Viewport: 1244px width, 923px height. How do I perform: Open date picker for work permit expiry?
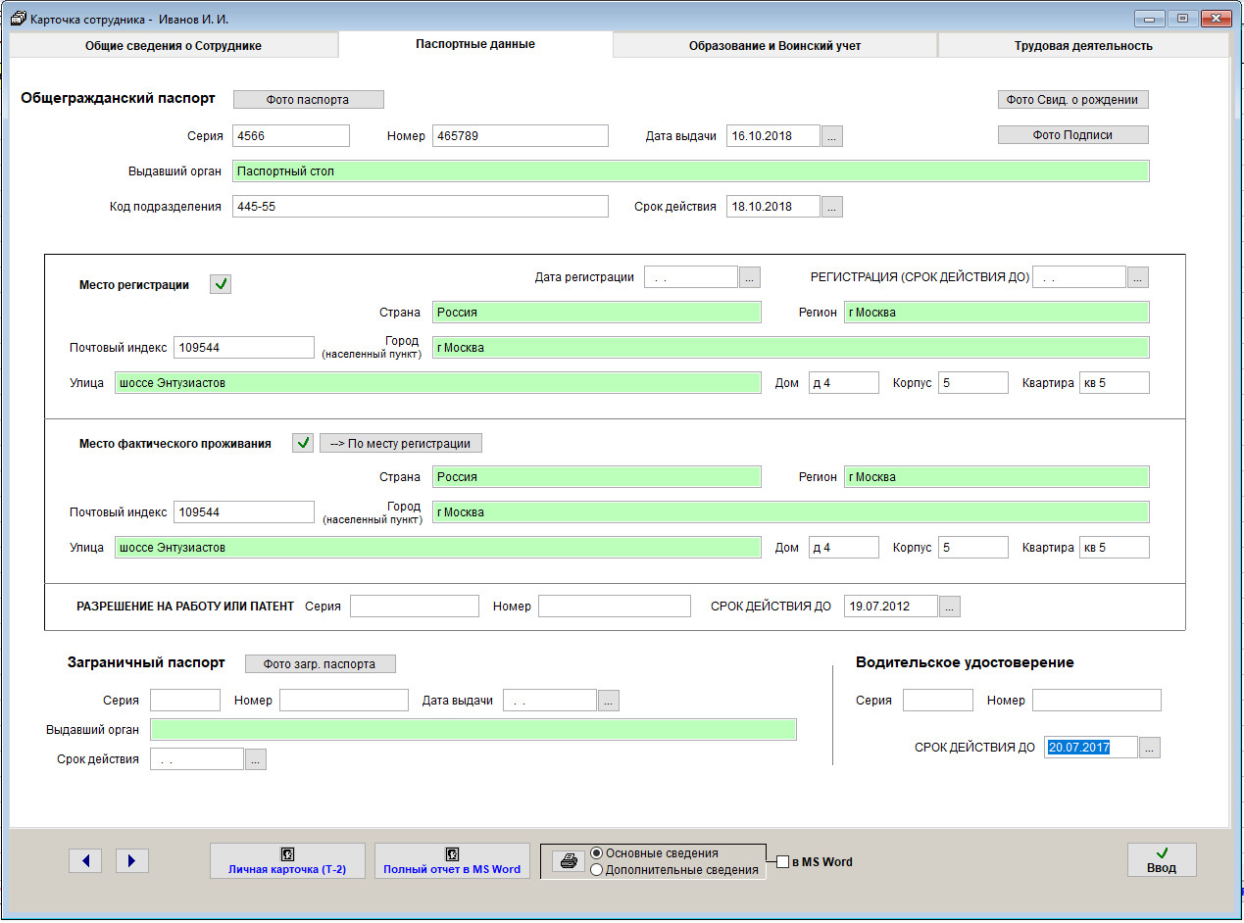click(949, 607)
